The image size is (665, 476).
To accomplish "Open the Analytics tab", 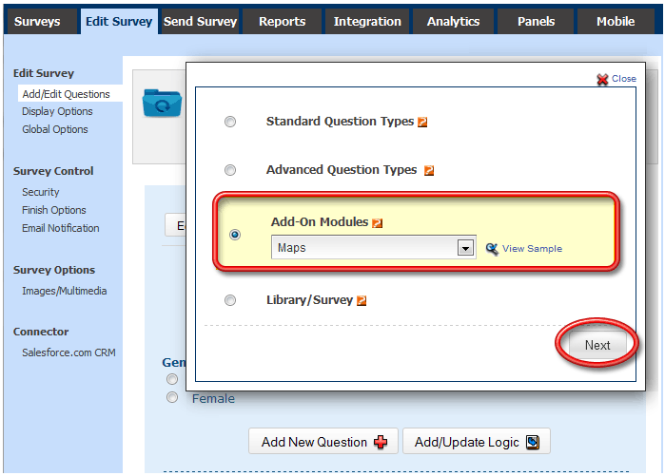I will (453, 21).
